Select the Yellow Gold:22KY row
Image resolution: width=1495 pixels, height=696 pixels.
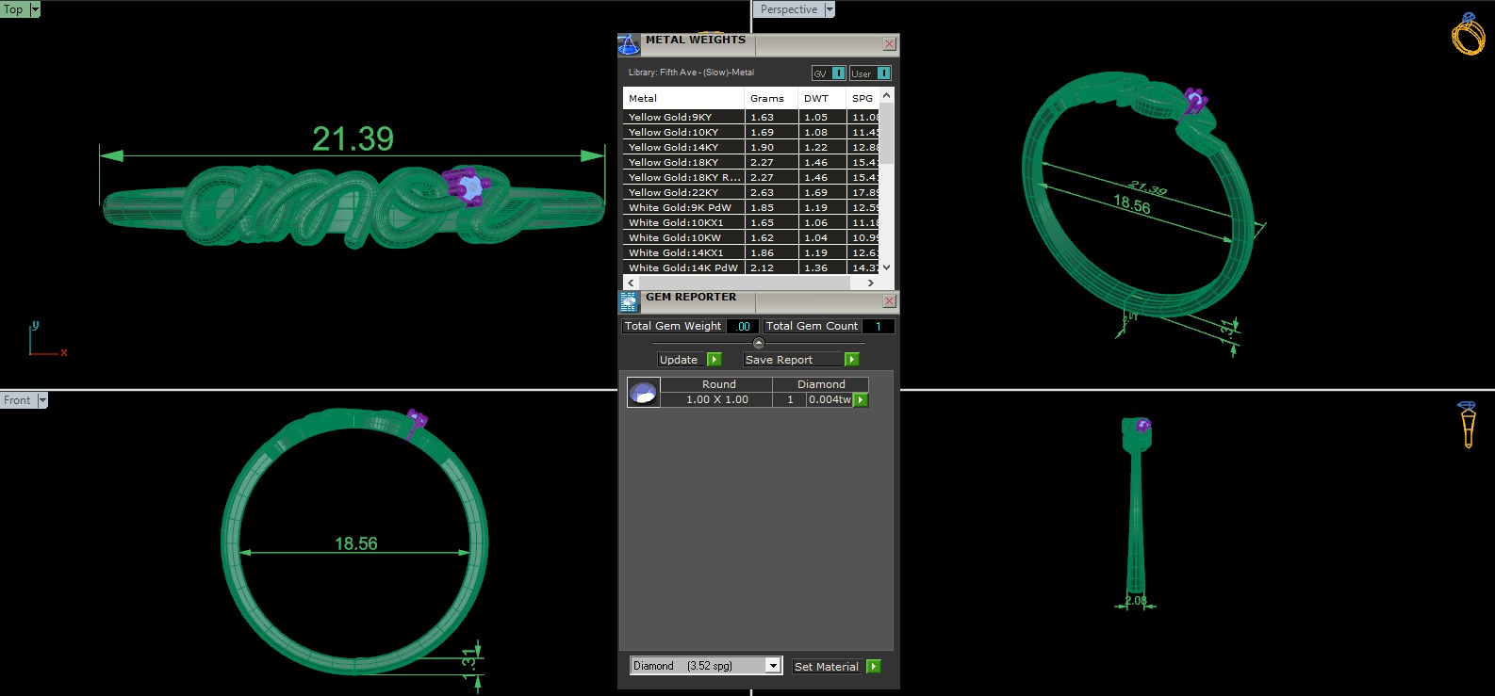[751, 192]
